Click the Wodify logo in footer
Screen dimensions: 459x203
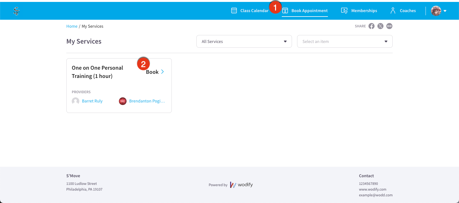click(241, 185)
